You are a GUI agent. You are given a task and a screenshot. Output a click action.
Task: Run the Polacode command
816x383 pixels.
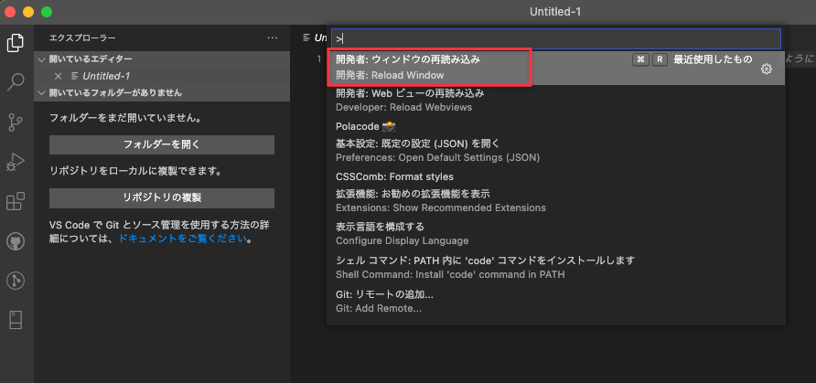point(556,126)
